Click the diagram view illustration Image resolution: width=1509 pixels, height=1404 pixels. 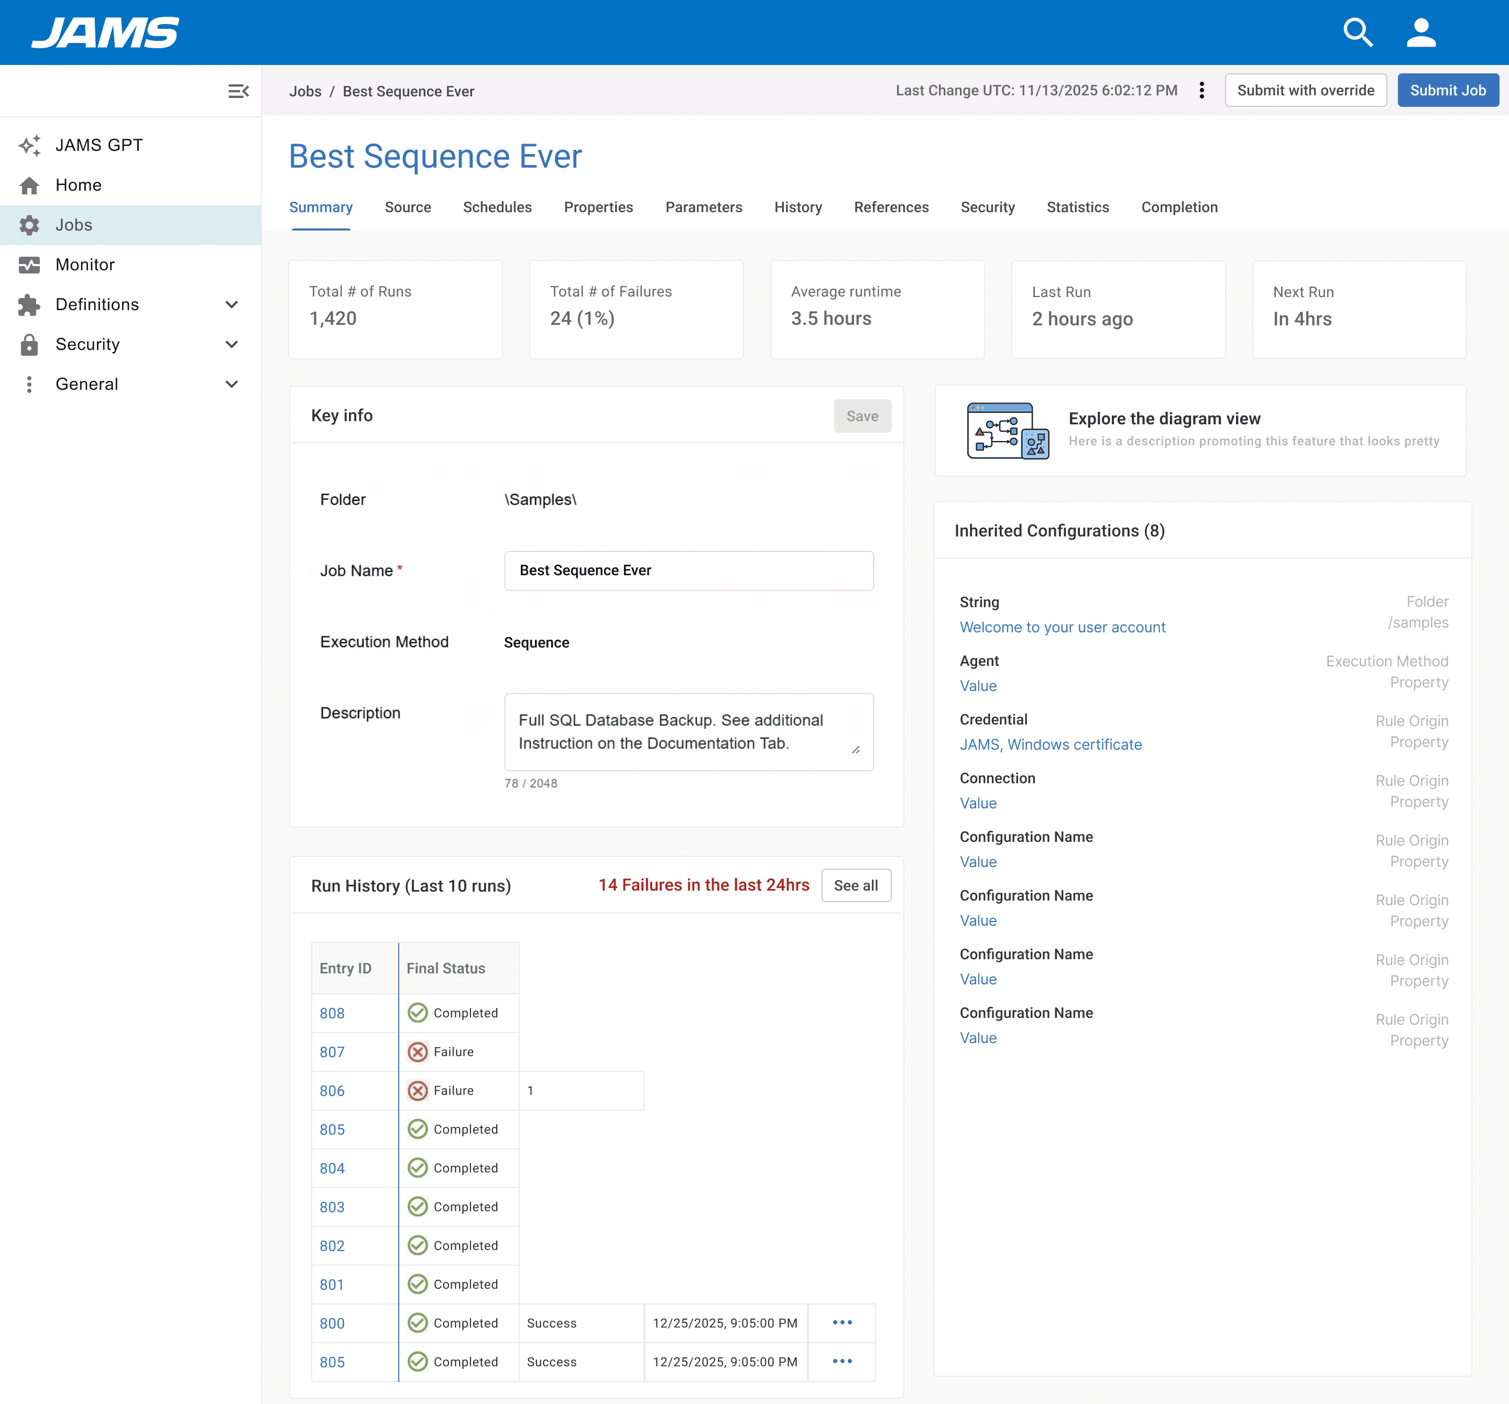click(x=1007, y=430)
